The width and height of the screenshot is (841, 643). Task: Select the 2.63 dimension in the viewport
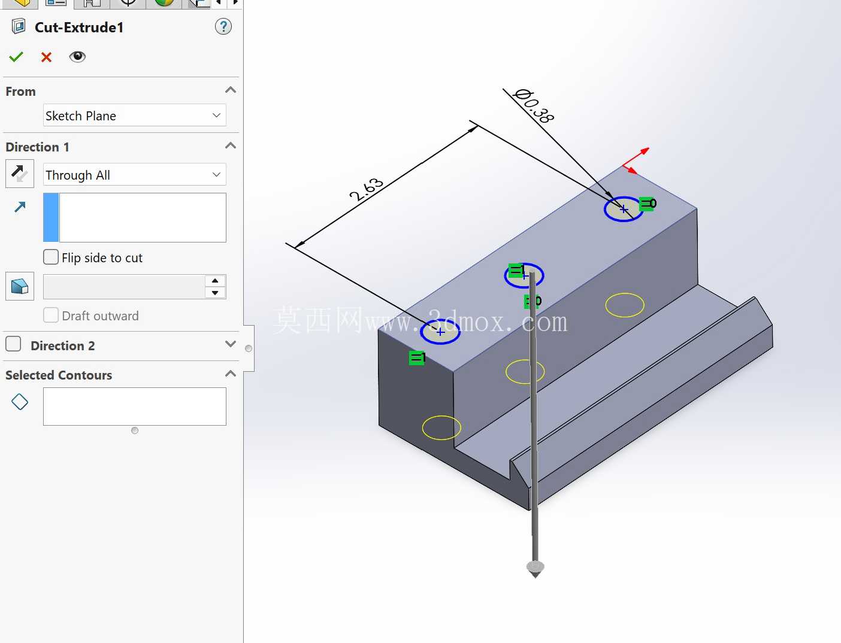(x=367, y=189)
